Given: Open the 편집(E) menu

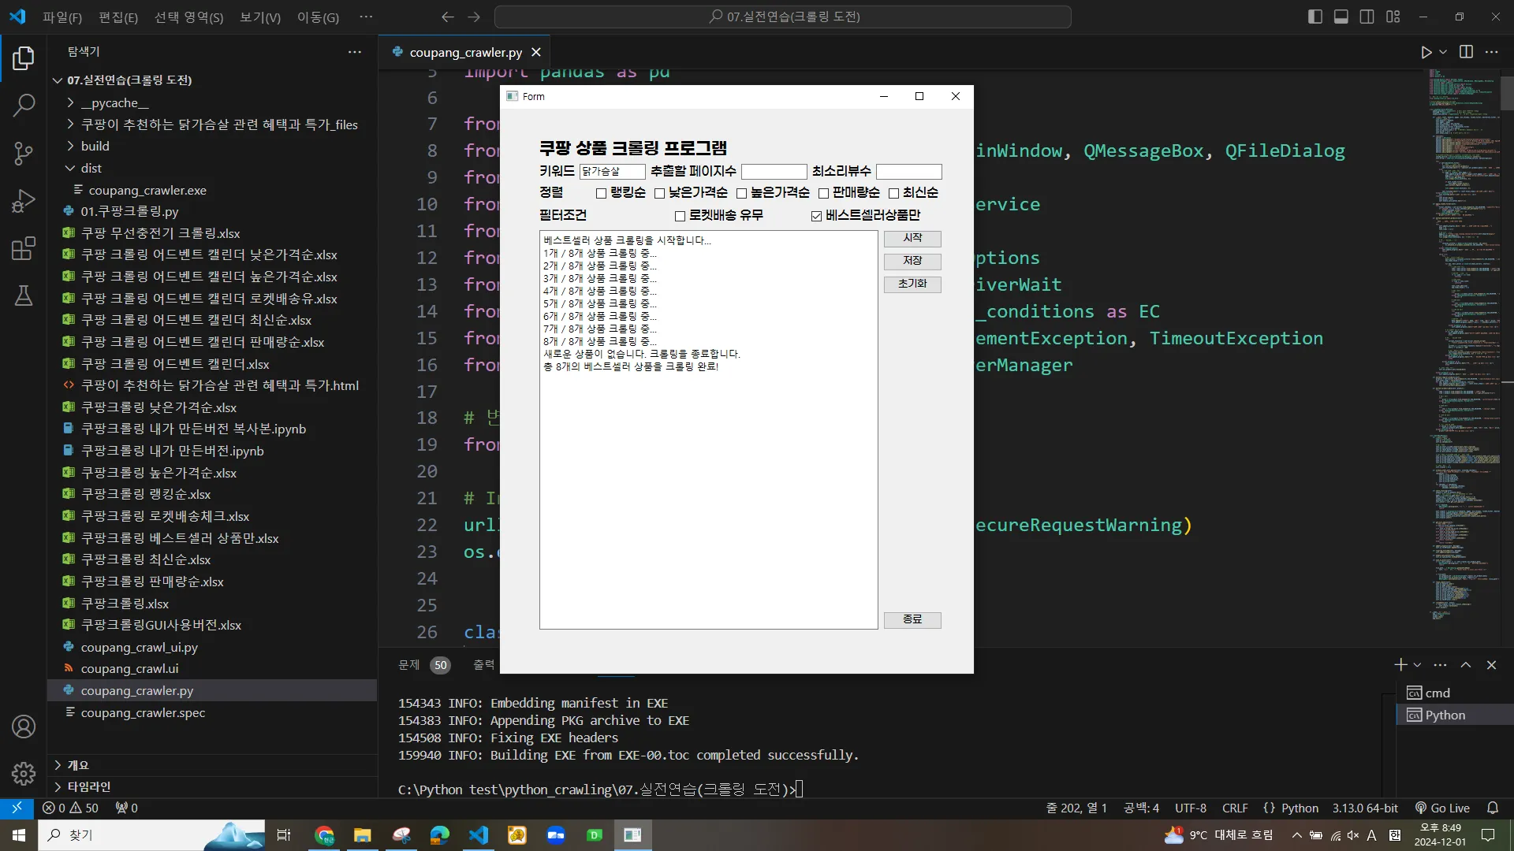Looking at the screenshot, I should [x=117, y=17].
